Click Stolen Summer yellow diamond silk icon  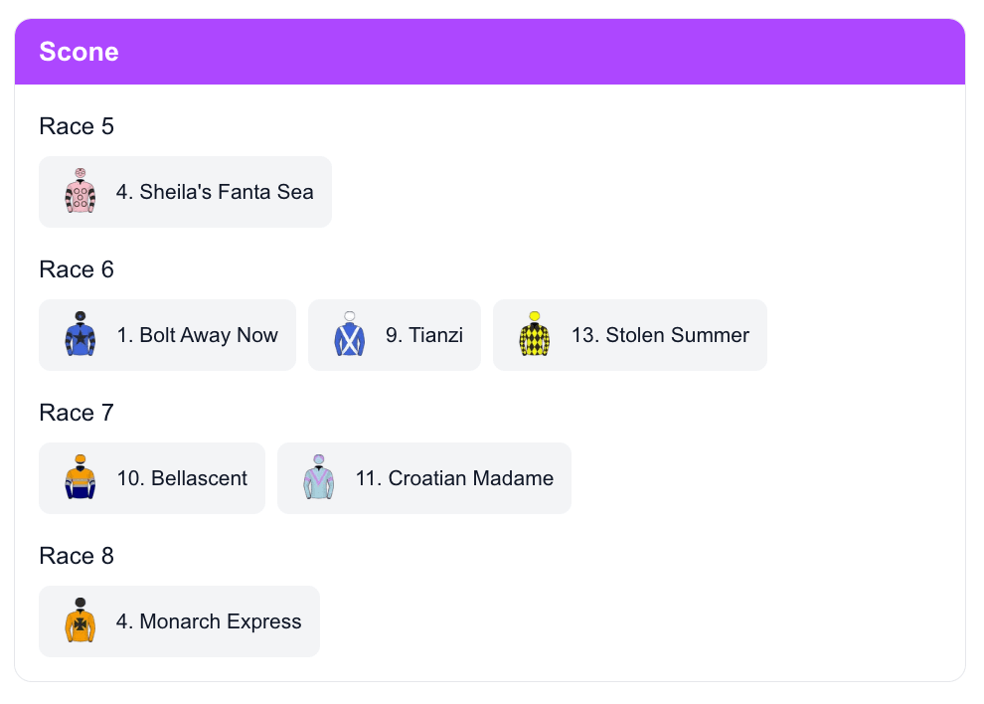535,334
